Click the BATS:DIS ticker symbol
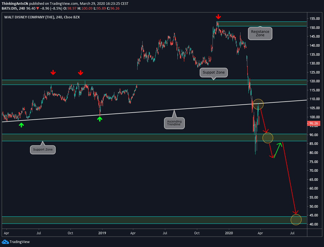324x247 pixels. (x=9, y=8)
